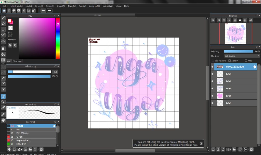Click the transparent color swatch
This screenshot has width=261, height=155.
click(10, 28)
